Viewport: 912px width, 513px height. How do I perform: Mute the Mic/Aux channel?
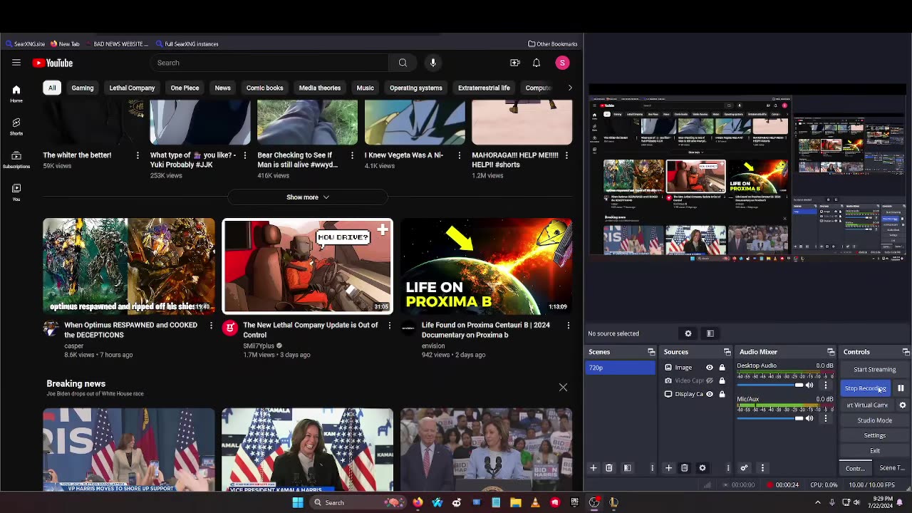tap(809, 419)
